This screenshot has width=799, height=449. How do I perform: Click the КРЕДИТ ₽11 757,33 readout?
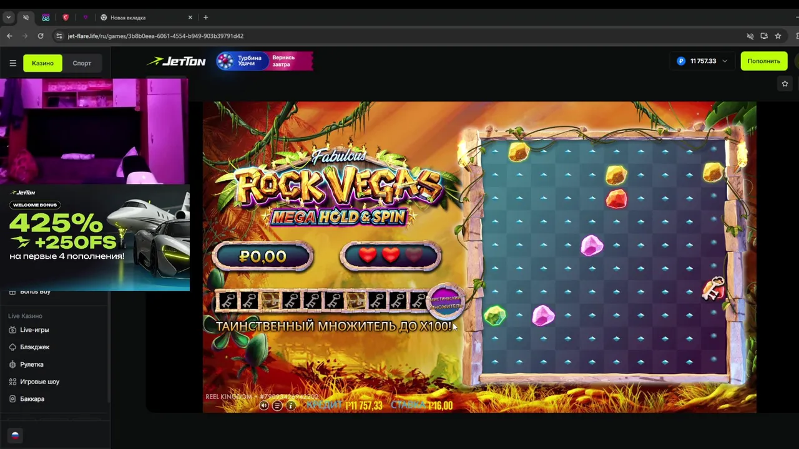tap(344, 405)
